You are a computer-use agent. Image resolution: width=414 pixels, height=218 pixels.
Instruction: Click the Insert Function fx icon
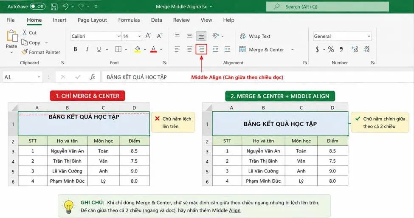[x=93, y=77]
